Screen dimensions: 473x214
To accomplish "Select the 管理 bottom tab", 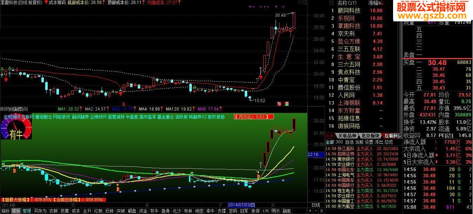I will 27,211.
